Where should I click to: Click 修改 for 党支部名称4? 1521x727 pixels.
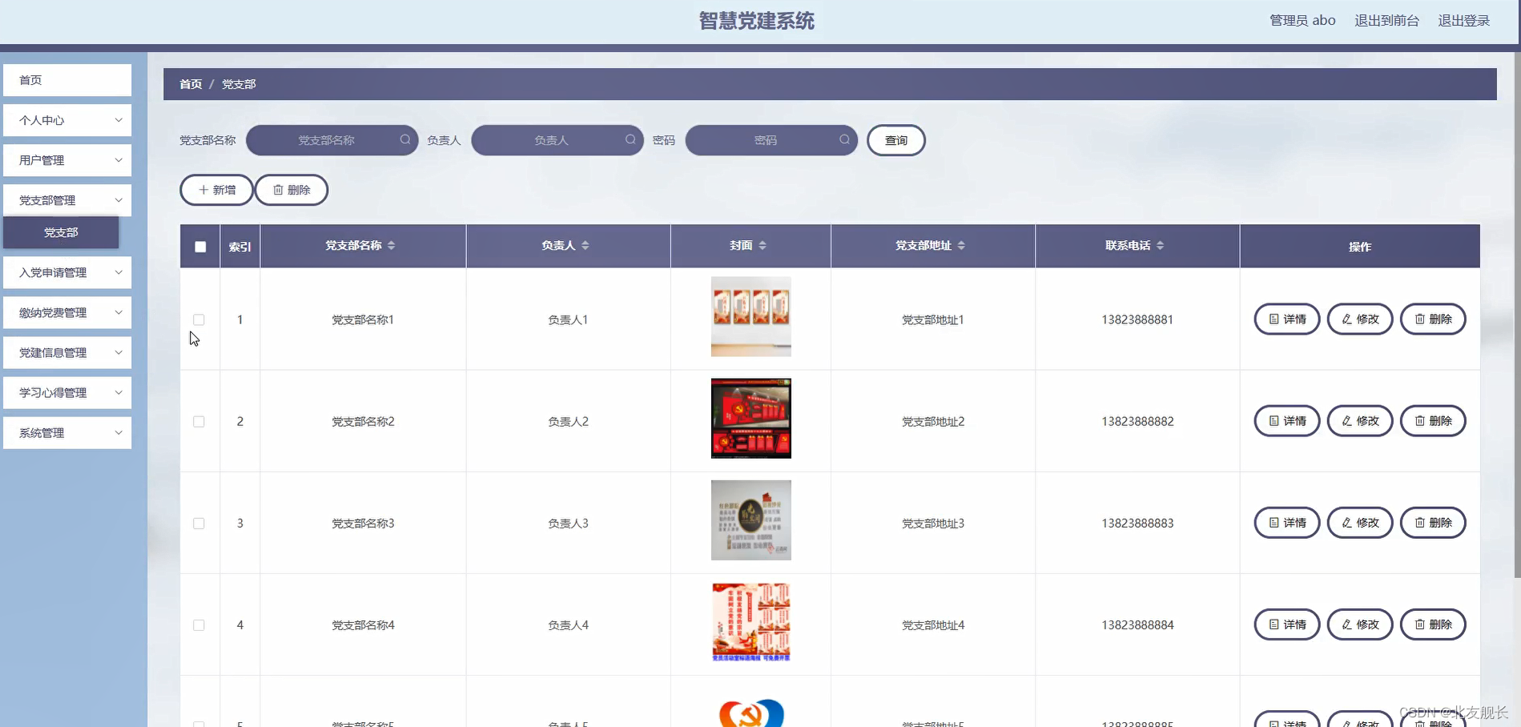(x=1360, y=624)
